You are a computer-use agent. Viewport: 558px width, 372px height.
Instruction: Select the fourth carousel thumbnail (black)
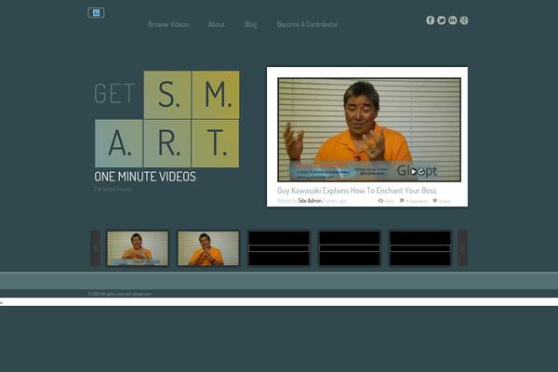point(350,248)
